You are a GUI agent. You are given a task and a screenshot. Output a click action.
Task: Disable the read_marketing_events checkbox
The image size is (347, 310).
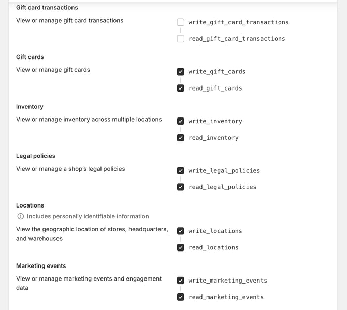click(x=180, y=297)
